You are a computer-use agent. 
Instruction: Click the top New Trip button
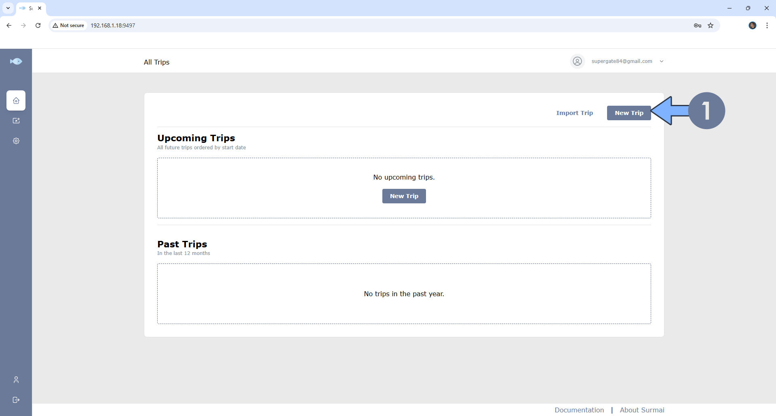pyautogui.click(x=628, y=113)
